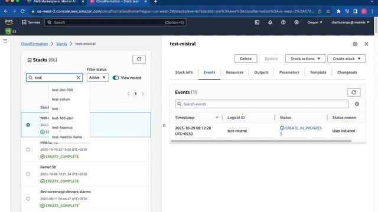Choose test-100-jibri suggestion
The image size is (378, 212).
click(x=63, y=118)
